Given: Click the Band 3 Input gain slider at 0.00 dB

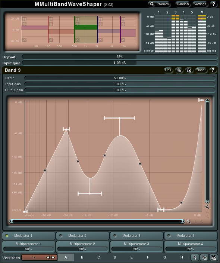Looking at the screenshot, I should pyautogui.click(x=120, y=84).
